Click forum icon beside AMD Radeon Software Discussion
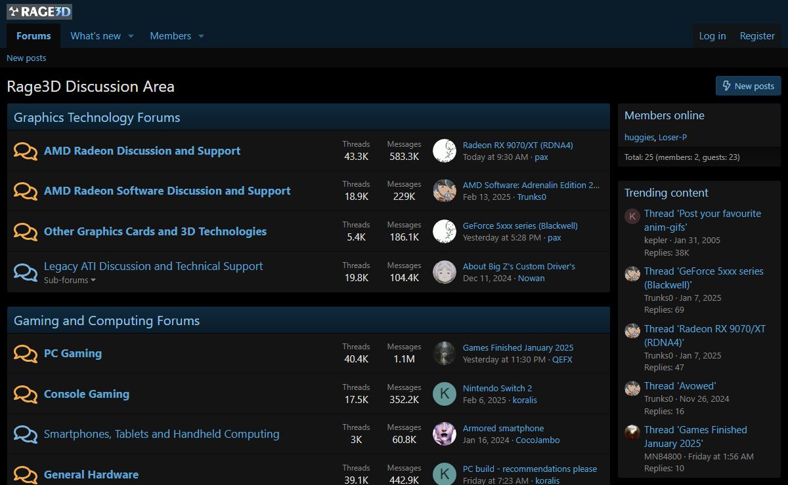788x485 pixels. coord(26,191)
